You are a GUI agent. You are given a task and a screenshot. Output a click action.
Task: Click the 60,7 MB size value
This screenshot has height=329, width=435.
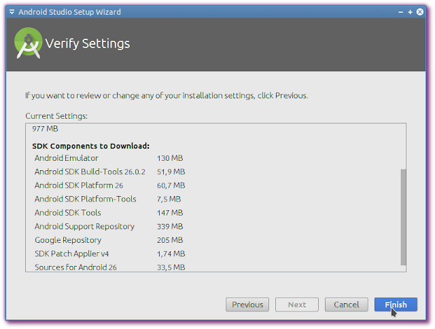[171, 185]
